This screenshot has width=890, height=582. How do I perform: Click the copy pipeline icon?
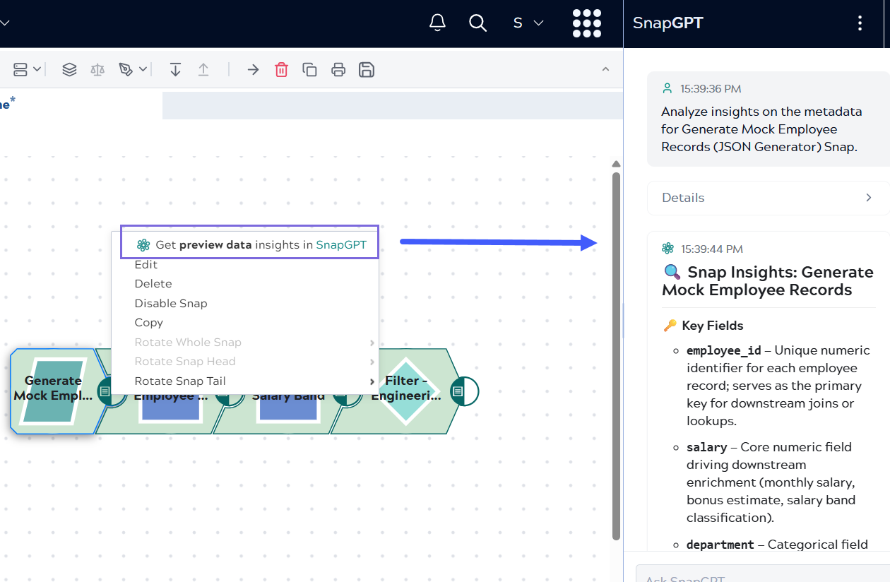pos(309,69)
